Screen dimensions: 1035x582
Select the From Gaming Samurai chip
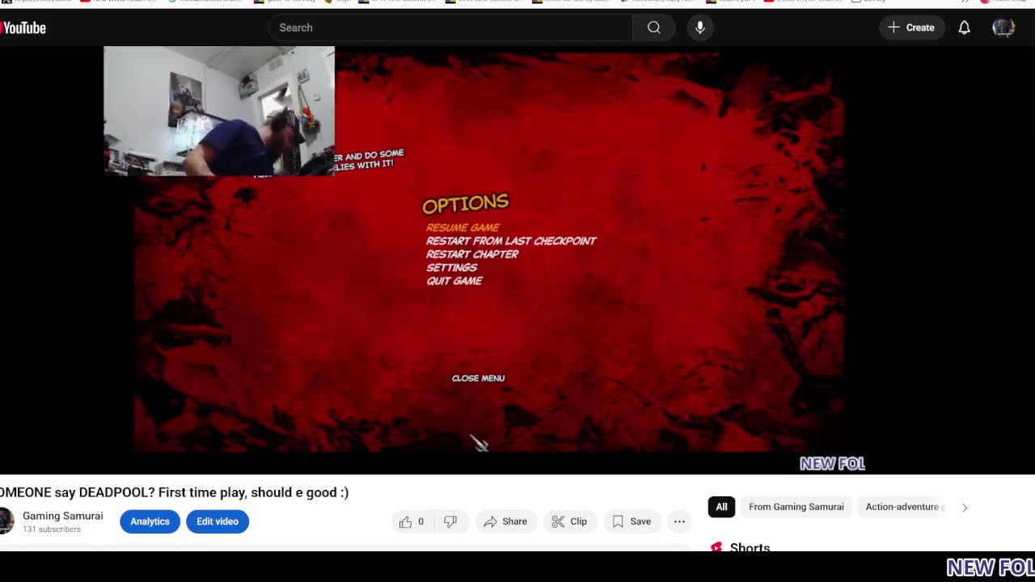coord(796,507)
